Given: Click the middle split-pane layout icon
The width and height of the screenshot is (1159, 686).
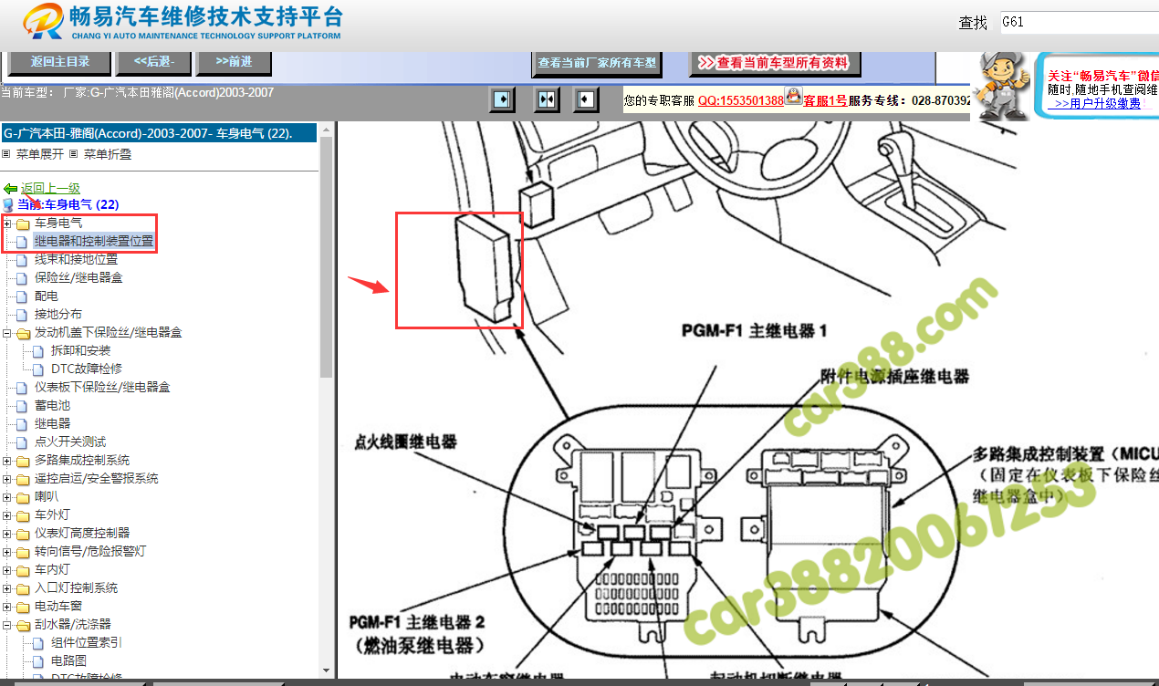Looking at the screenshot, I should [x=547, y=99].
